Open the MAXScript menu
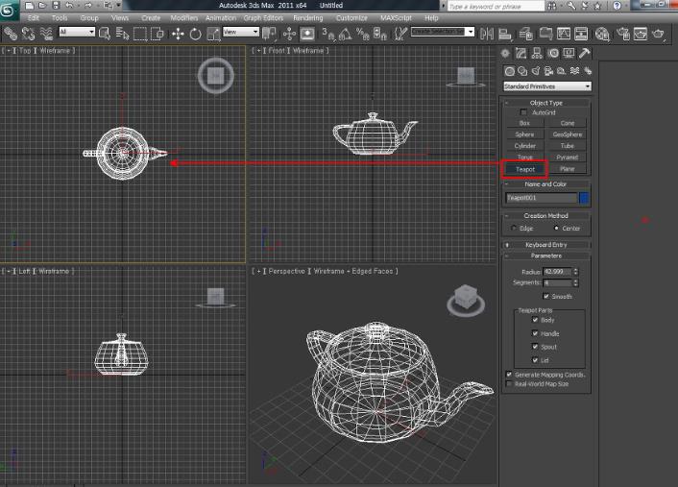Screen dimensions: 678x487 coord(396,17)
